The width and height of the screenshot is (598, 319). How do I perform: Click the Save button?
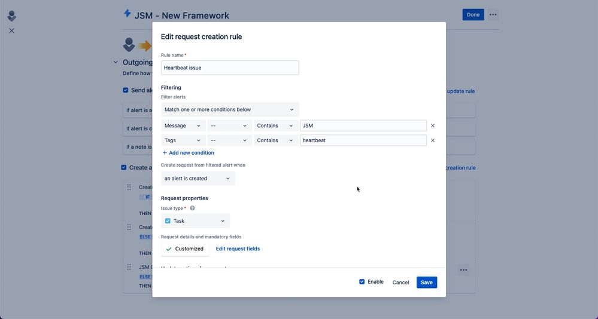[x=427, y=283]
